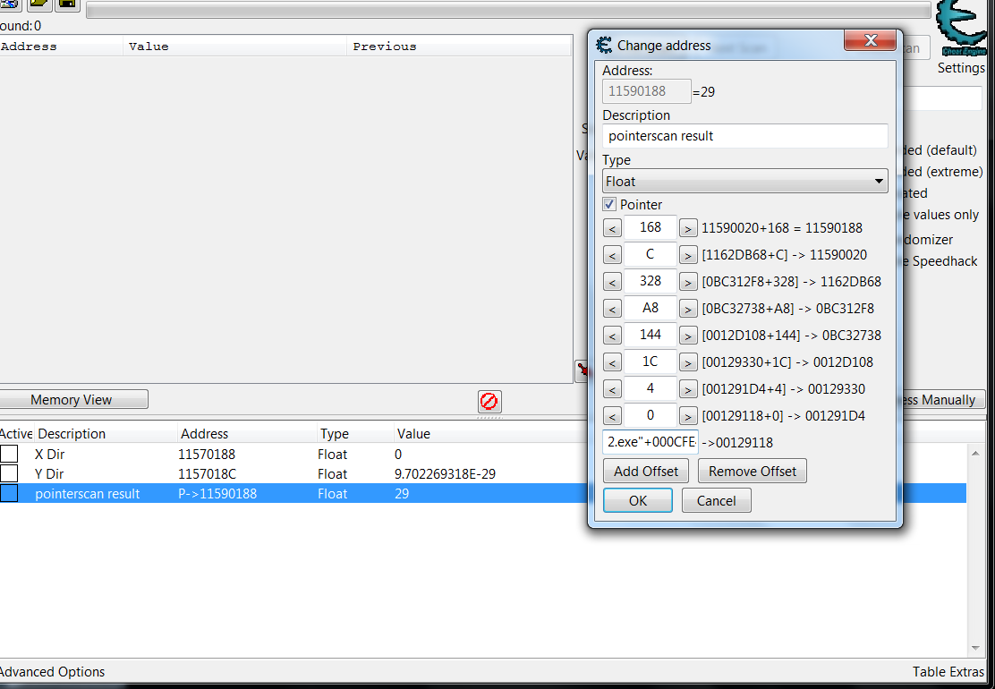Open the Memory View window
The width and height of the screenshot is (995, 689).
(x=72, y=400)
